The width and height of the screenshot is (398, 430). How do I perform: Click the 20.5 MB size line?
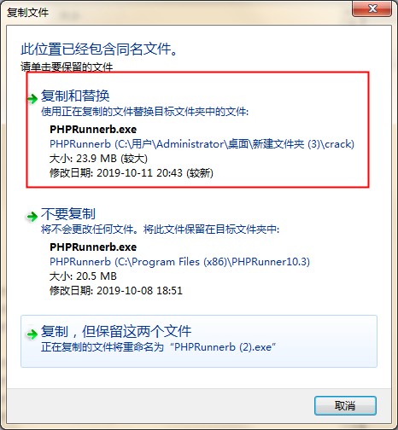83,276
